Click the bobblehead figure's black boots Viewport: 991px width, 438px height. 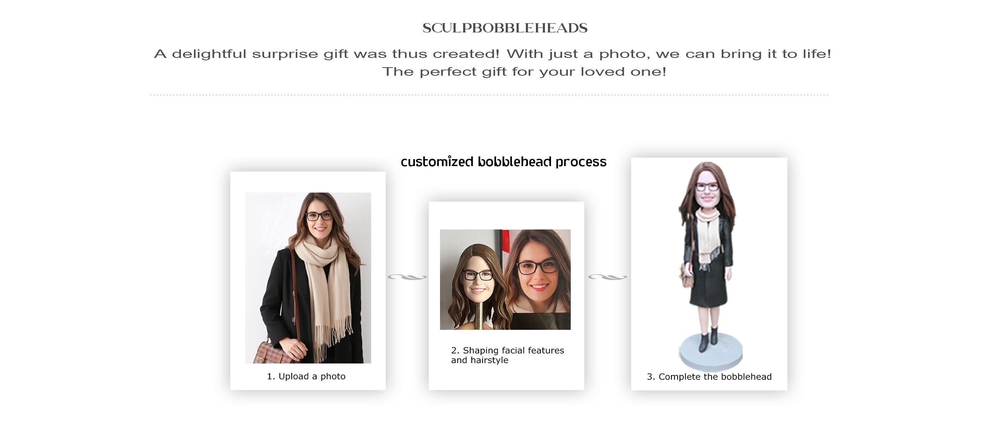click(x=707, y=340)
